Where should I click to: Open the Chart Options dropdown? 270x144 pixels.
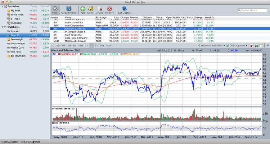[237, 46]
